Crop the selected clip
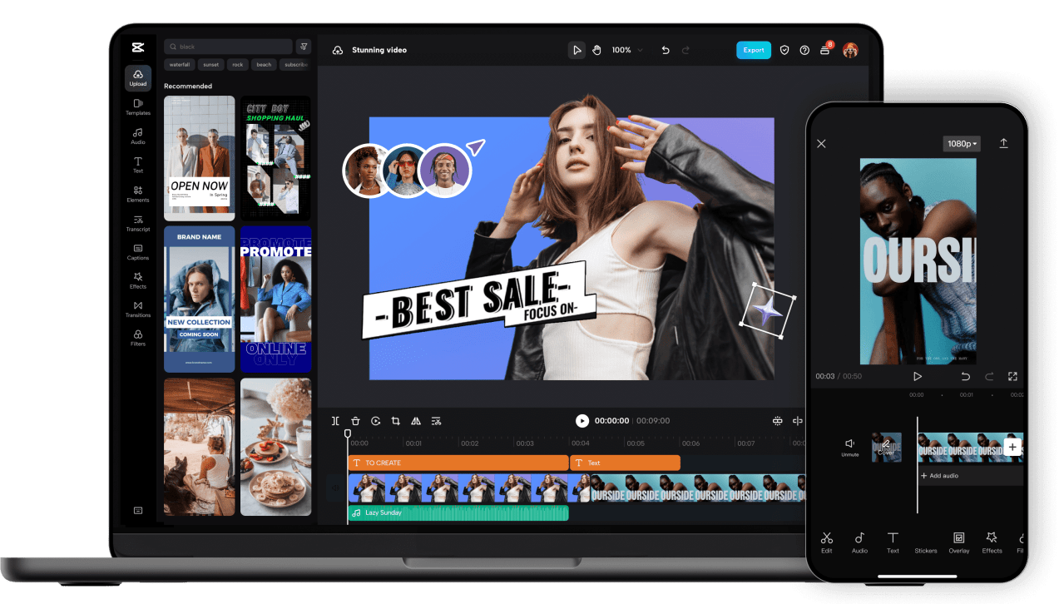1064x604 pixels. (x=396, y=420)
